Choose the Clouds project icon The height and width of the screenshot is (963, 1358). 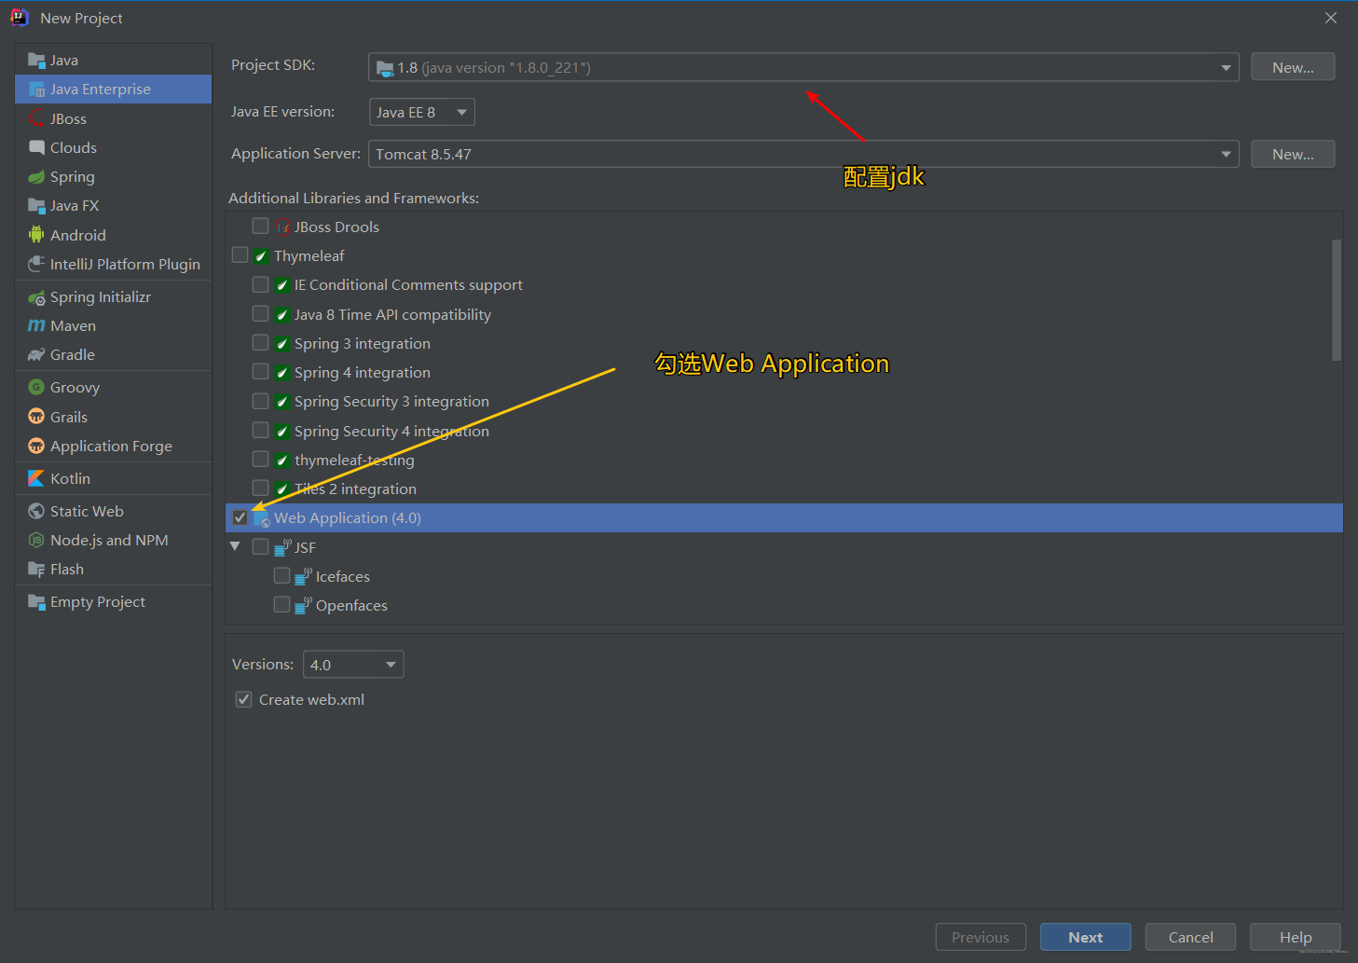point(36,148)
